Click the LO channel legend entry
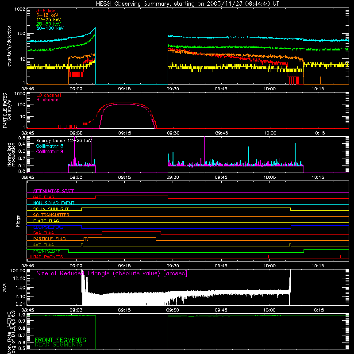The height and width of the screenshot is (354, 354). point(49,95)
